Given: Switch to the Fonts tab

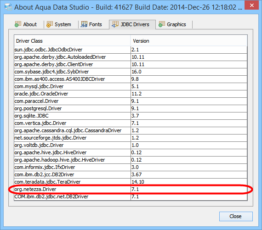Looking at the screenshot, I should pyautogui.click(x=91, y=24).
